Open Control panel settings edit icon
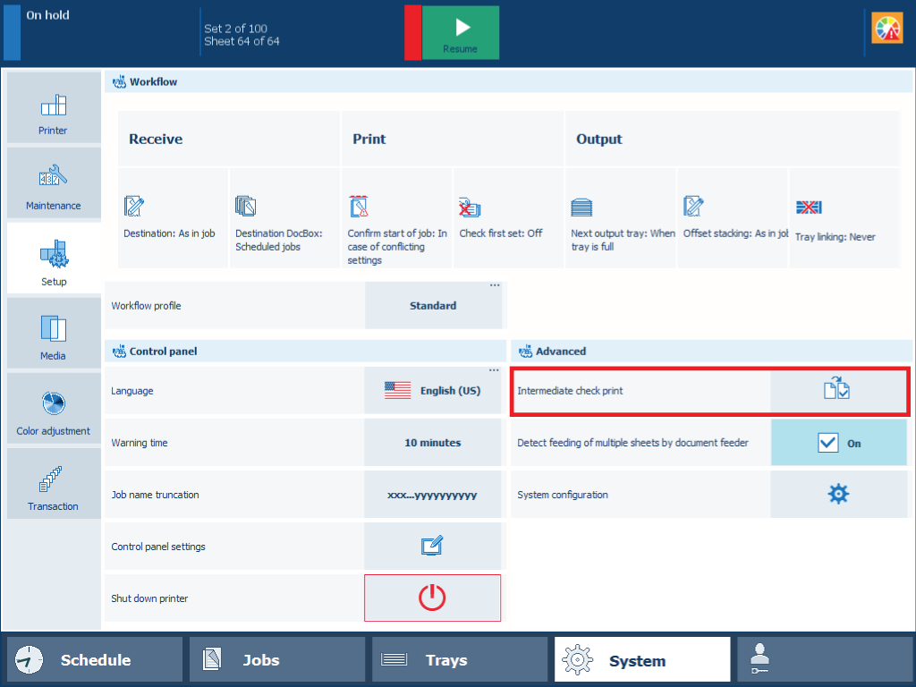 click(x=433, y=547)
